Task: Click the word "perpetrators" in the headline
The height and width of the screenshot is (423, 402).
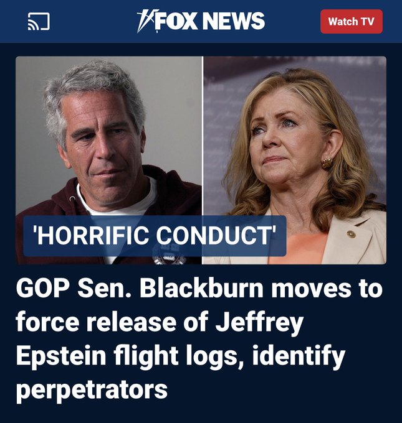Action: (x=92, y=389)
